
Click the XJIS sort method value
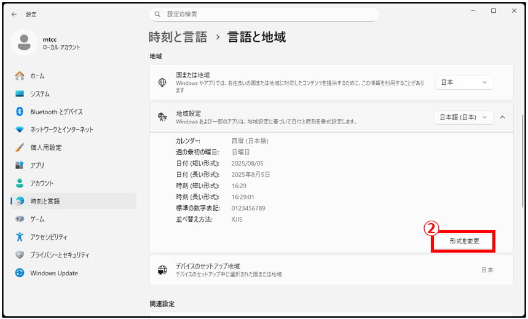tap(237, 219)
